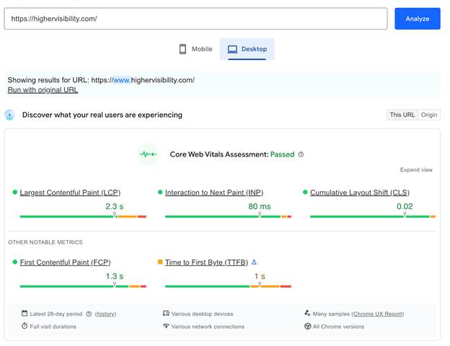Click the help icon next to 28-day period
The image size is (450, 346).
(x=89, y=314)
